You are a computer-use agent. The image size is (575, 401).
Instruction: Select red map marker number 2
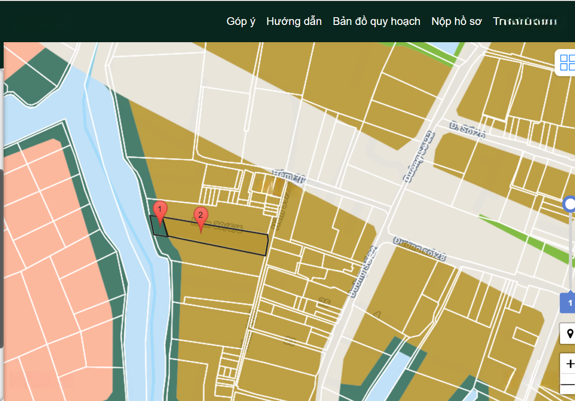point(201,219)
